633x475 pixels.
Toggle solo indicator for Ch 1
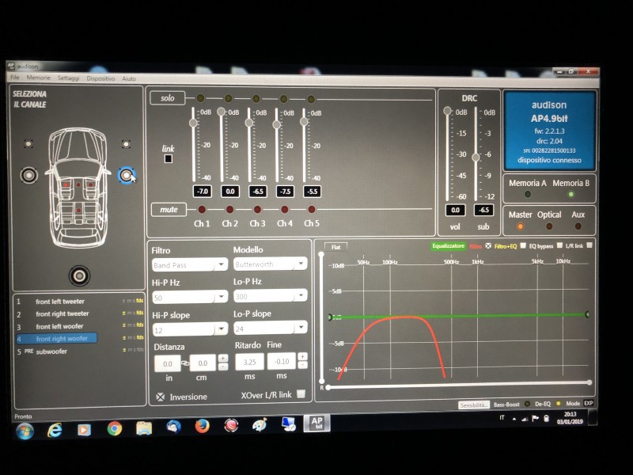201,98
